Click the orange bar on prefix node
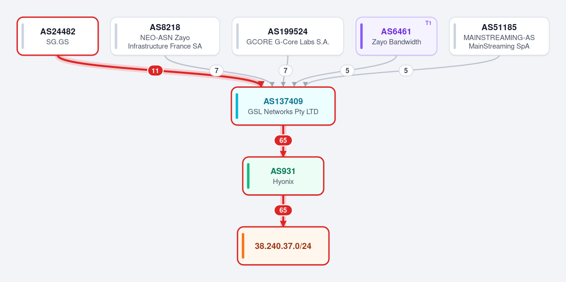This screenshot has width=566, height=282. (243, 246)
